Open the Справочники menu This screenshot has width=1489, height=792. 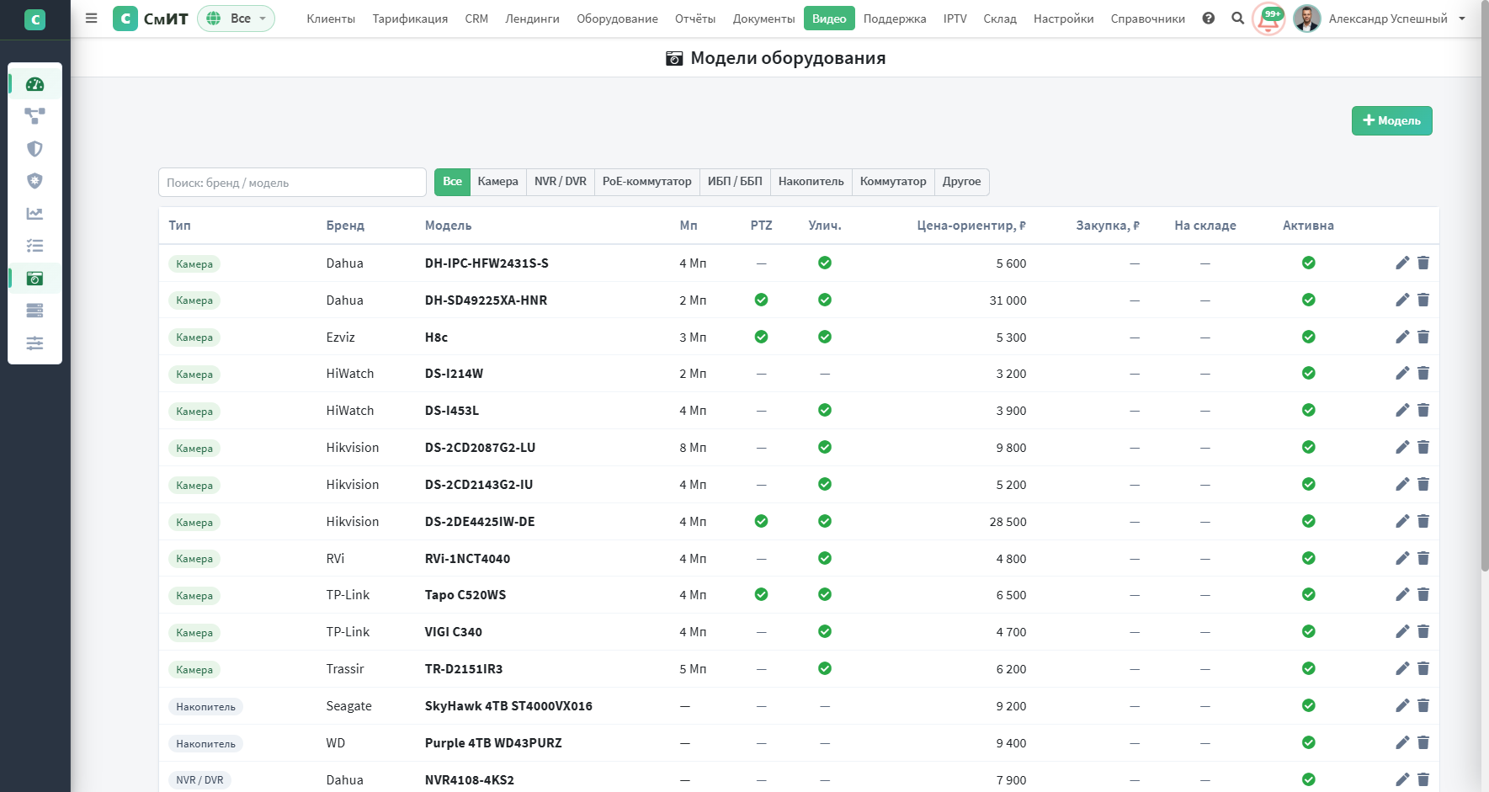click(x=1148, y=19)
